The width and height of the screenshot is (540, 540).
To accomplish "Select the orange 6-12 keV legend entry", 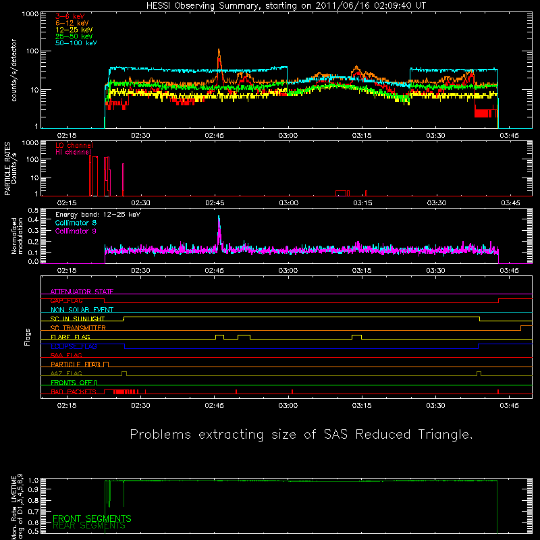I will [x=72, y=23].
